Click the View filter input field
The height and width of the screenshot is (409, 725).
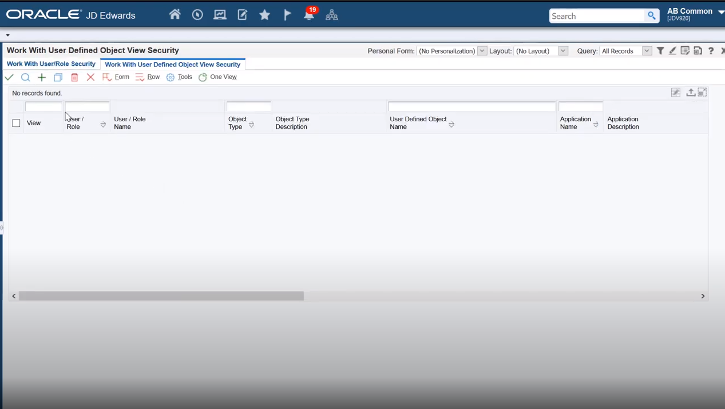[43, 106]
